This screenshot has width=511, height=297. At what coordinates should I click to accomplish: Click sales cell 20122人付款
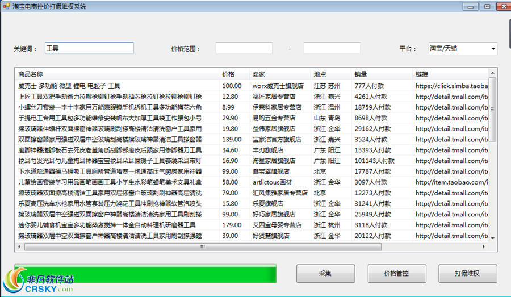pyautogui.click(x=373, y=236)
